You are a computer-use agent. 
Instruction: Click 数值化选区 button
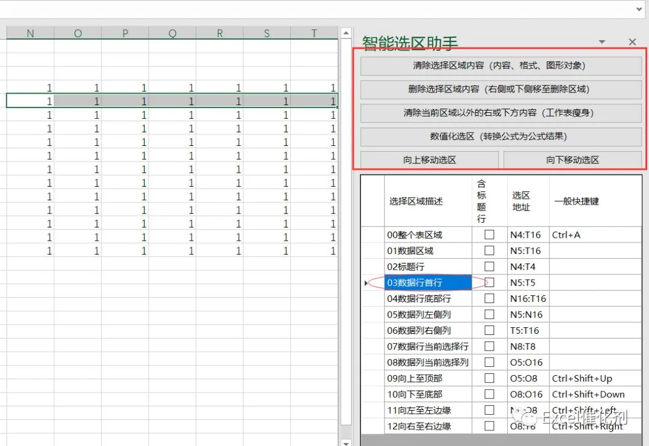coord(501,136)
